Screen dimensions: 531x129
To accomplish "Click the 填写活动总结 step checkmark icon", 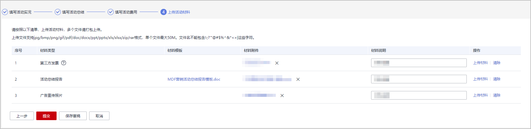I will point(58,12).
